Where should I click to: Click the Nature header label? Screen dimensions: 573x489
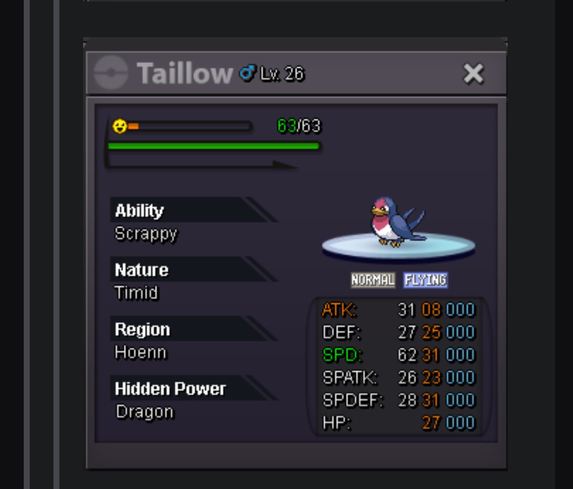142,270
